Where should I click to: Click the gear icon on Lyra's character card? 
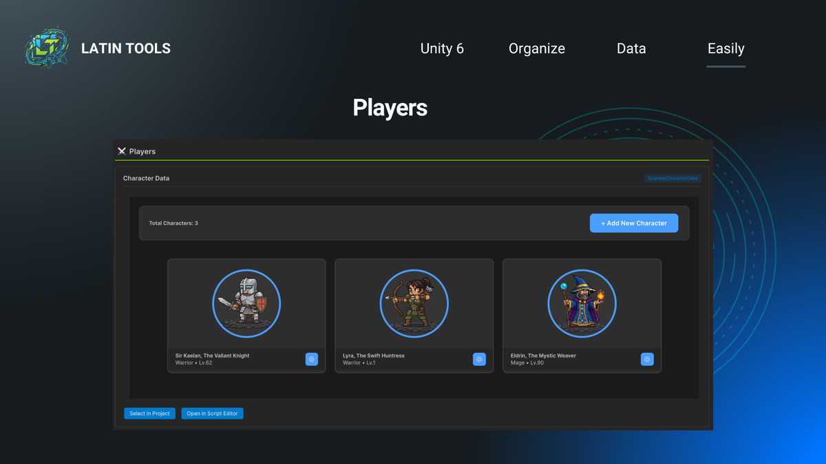pos(479,359)
